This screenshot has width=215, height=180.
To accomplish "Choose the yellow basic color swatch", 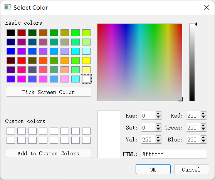I will [86, 61].
